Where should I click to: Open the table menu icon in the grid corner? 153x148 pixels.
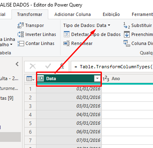30,78
